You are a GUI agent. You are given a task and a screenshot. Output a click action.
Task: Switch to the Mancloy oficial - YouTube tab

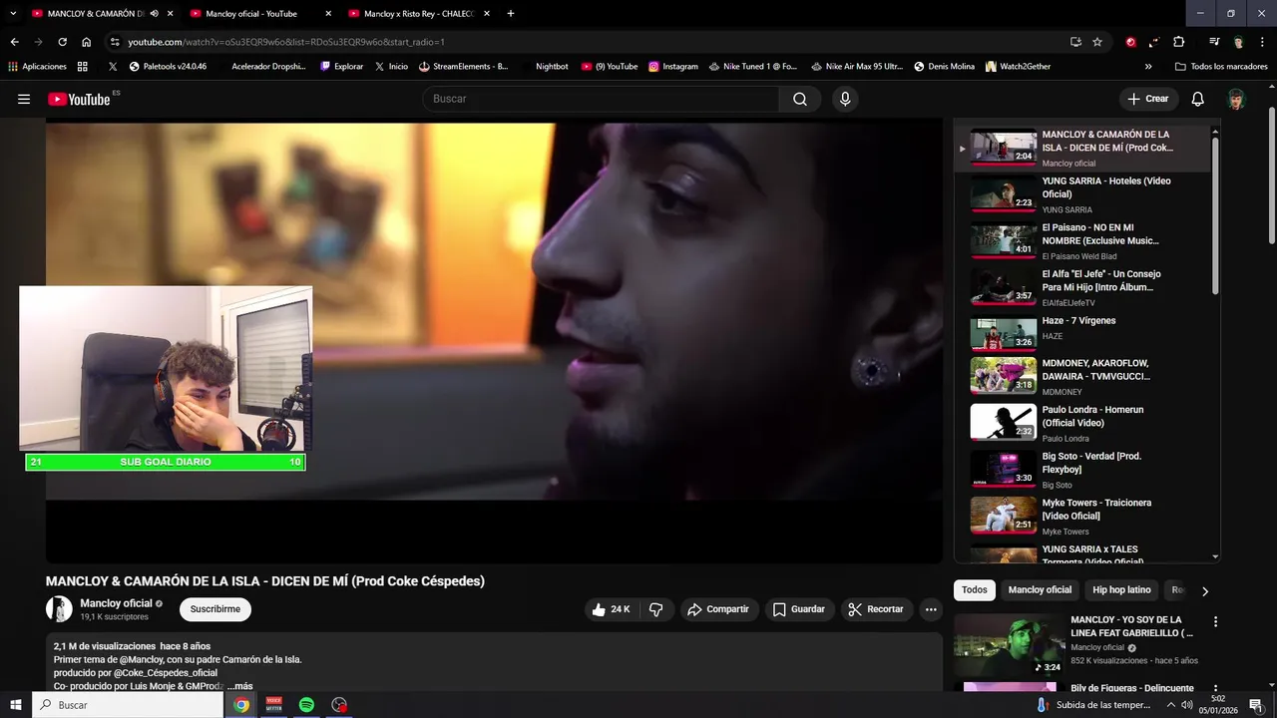coord(258,14)
